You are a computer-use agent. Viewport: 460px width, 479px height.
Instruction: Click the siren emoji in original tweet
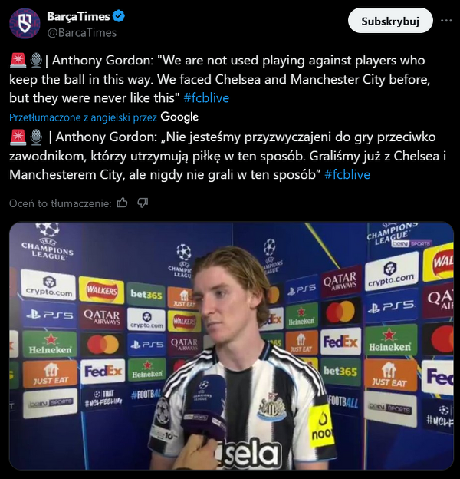tap(18, 61)
